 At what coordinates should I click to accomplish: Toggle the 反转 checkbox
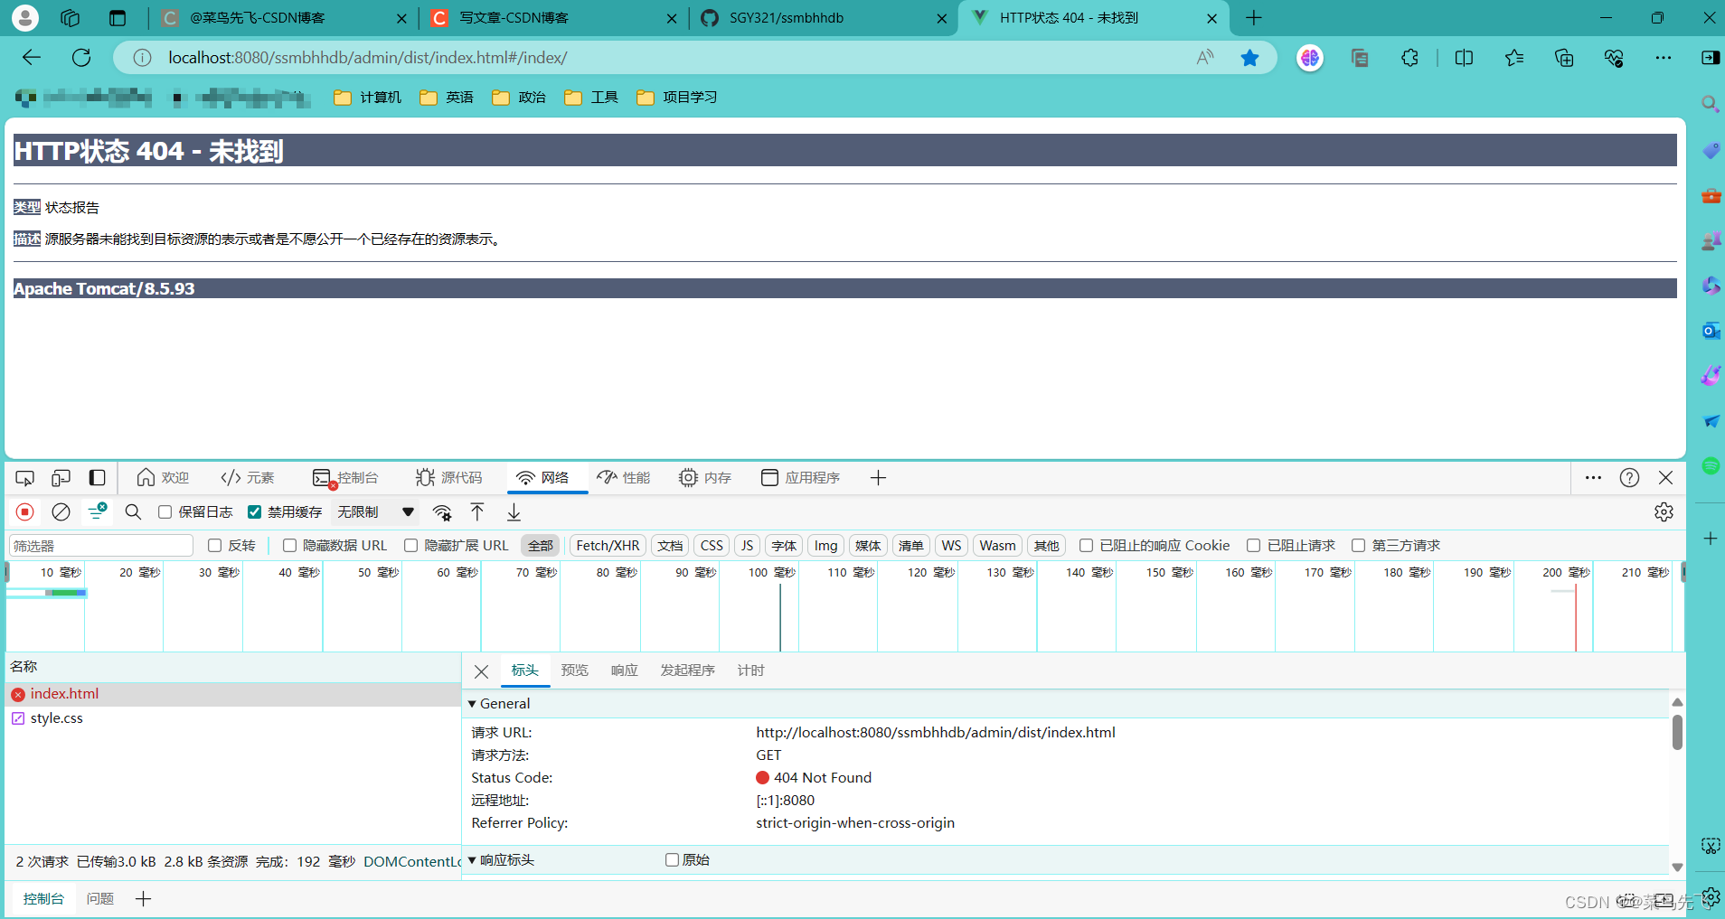214,546
